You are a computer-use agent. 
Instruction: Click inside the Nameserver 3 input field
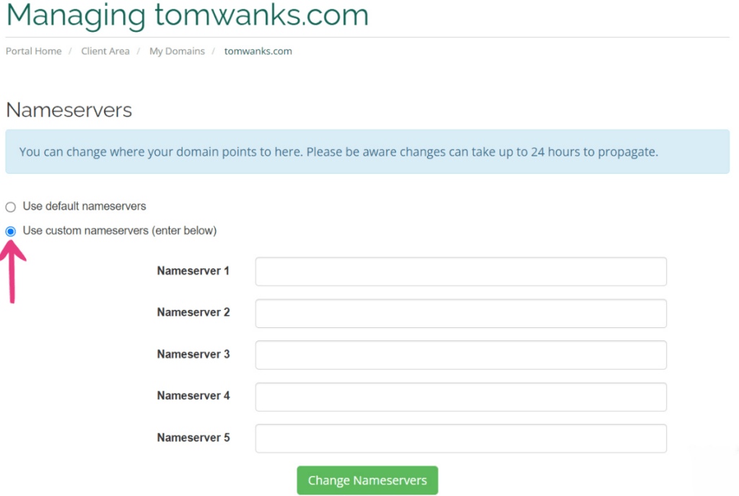(460, 355)
